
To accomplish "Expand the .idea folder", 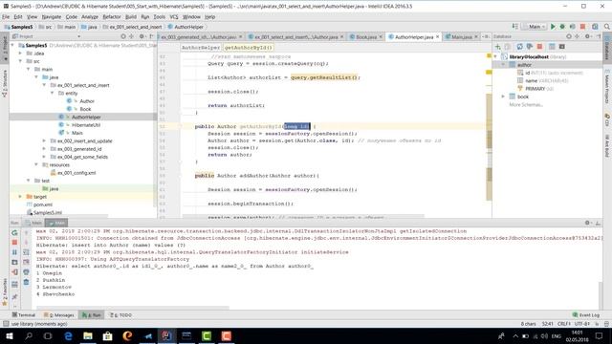I will 20,54.
